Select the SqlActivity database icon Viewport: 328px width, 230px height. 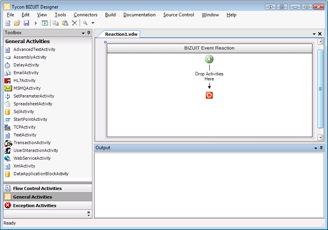[7, 112]
